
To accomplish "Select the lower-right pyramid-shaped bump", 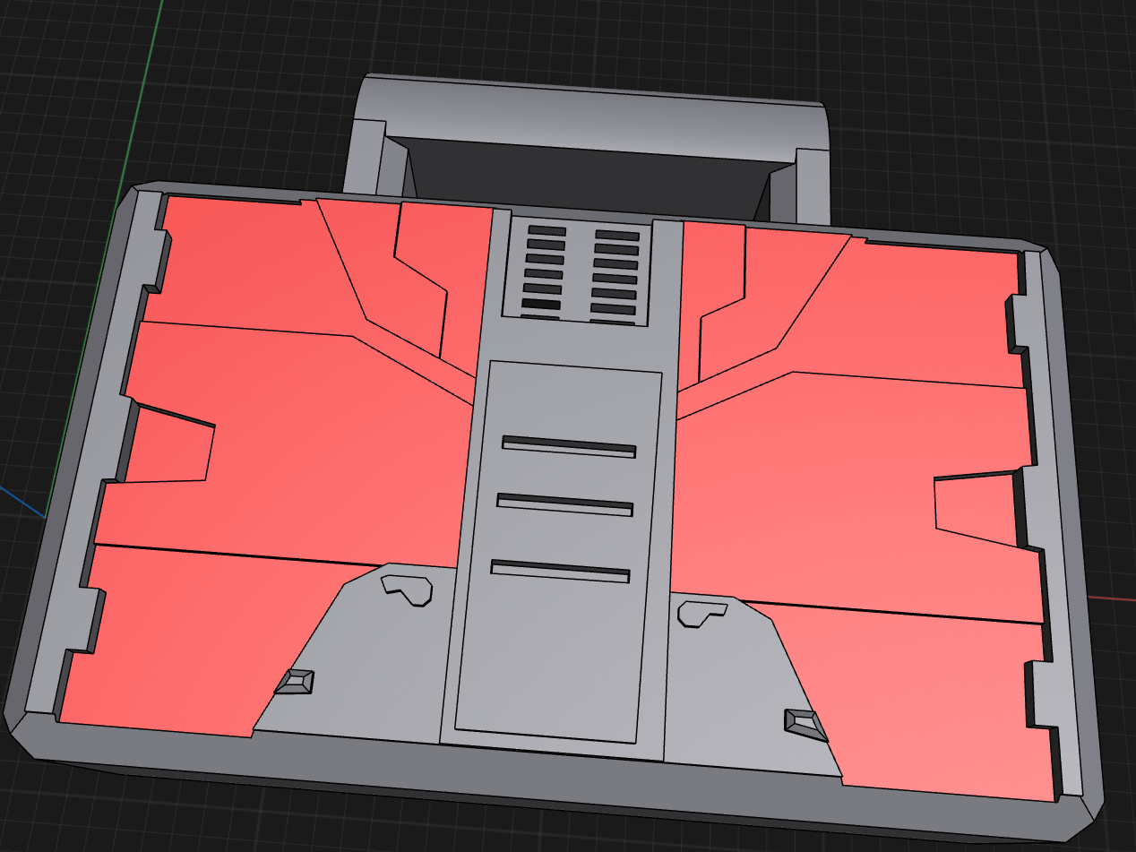I will click(x=806, y=724).
